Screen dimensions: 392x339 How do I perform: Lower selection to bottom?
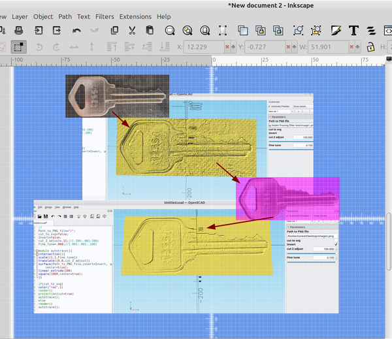click(165, 47)
